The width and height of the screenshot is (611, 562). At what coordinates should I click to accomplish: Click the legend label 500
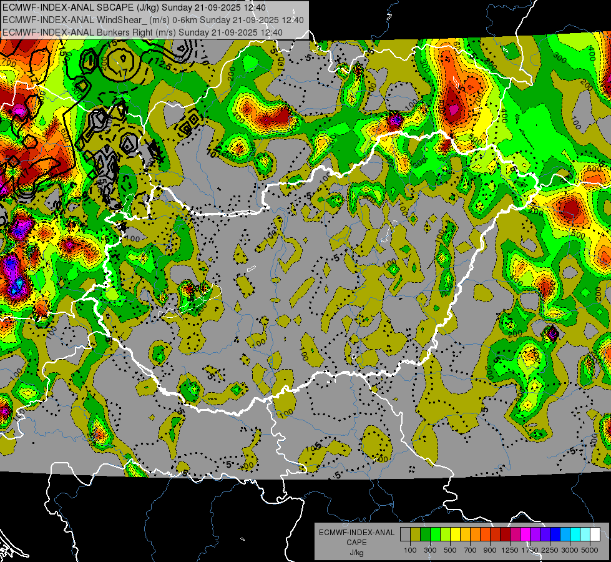pyautogui.click(x=450, y=550)
